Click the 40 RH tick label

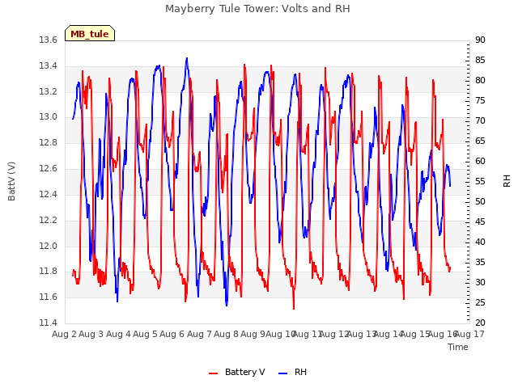(480, 242)
